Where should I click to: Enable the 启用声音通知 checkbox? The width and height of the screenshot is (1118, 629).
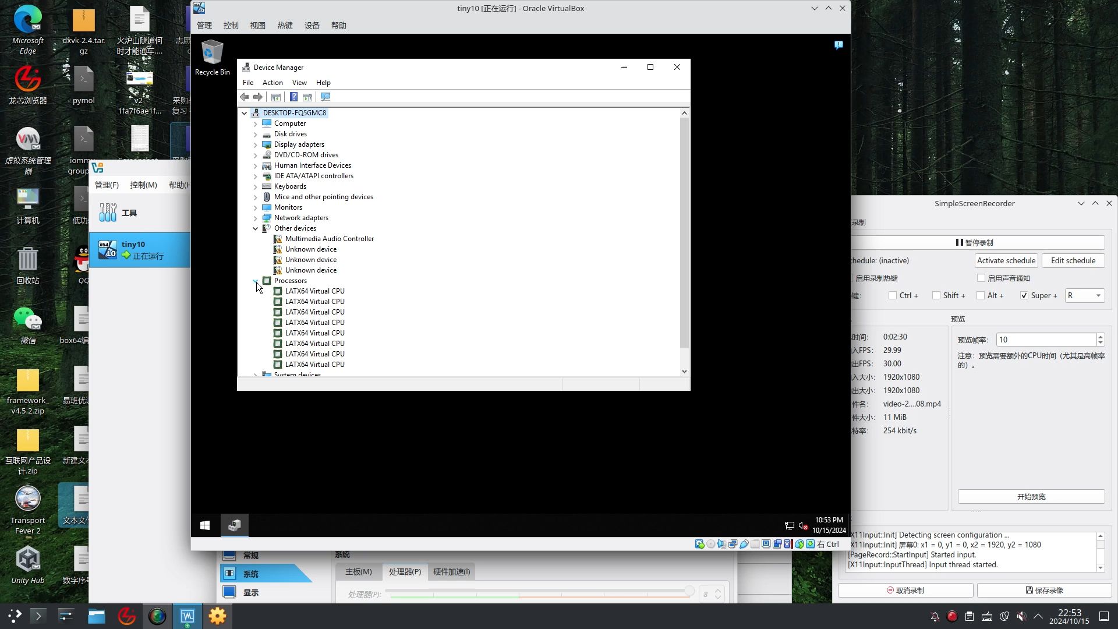click(x=981, y=278)
